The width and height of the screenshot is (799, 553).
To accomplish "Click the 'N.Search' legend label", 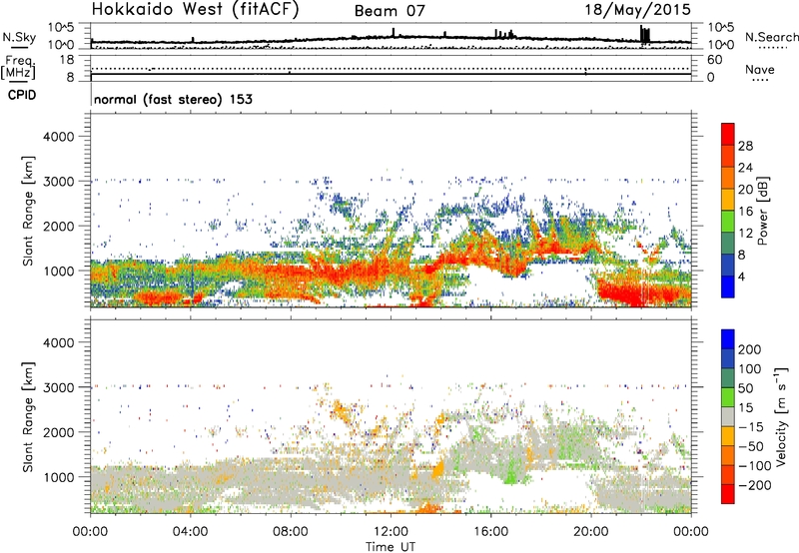I will coord(771,37).
